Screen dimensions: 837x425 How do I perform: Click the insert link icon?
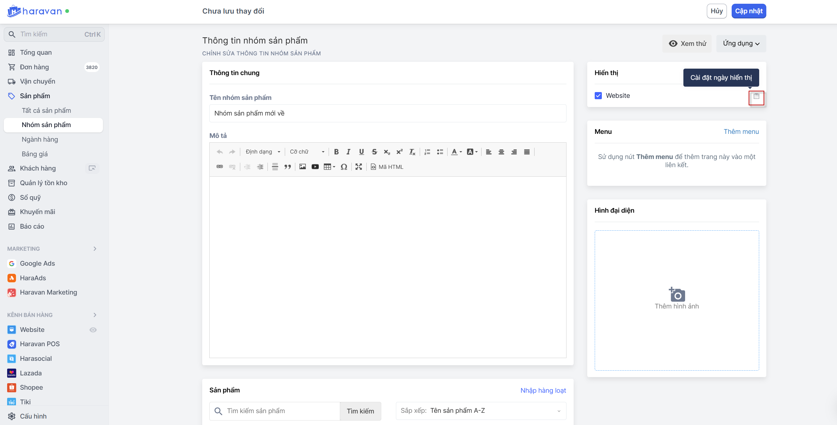220,167
